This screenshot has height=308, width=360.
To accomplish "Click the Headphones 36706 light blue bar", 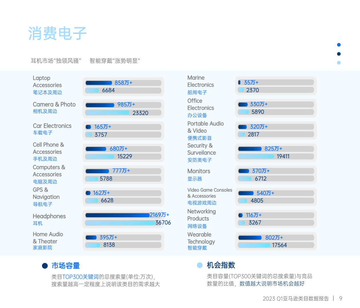I will [x=120, y=222].
